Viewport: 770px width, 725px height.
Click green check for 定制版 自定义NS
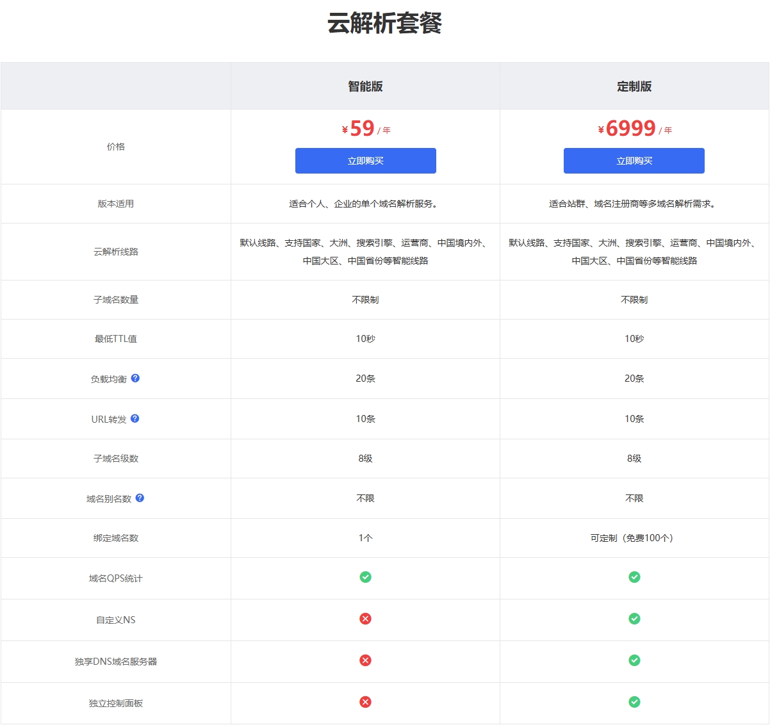pos(634,619)
